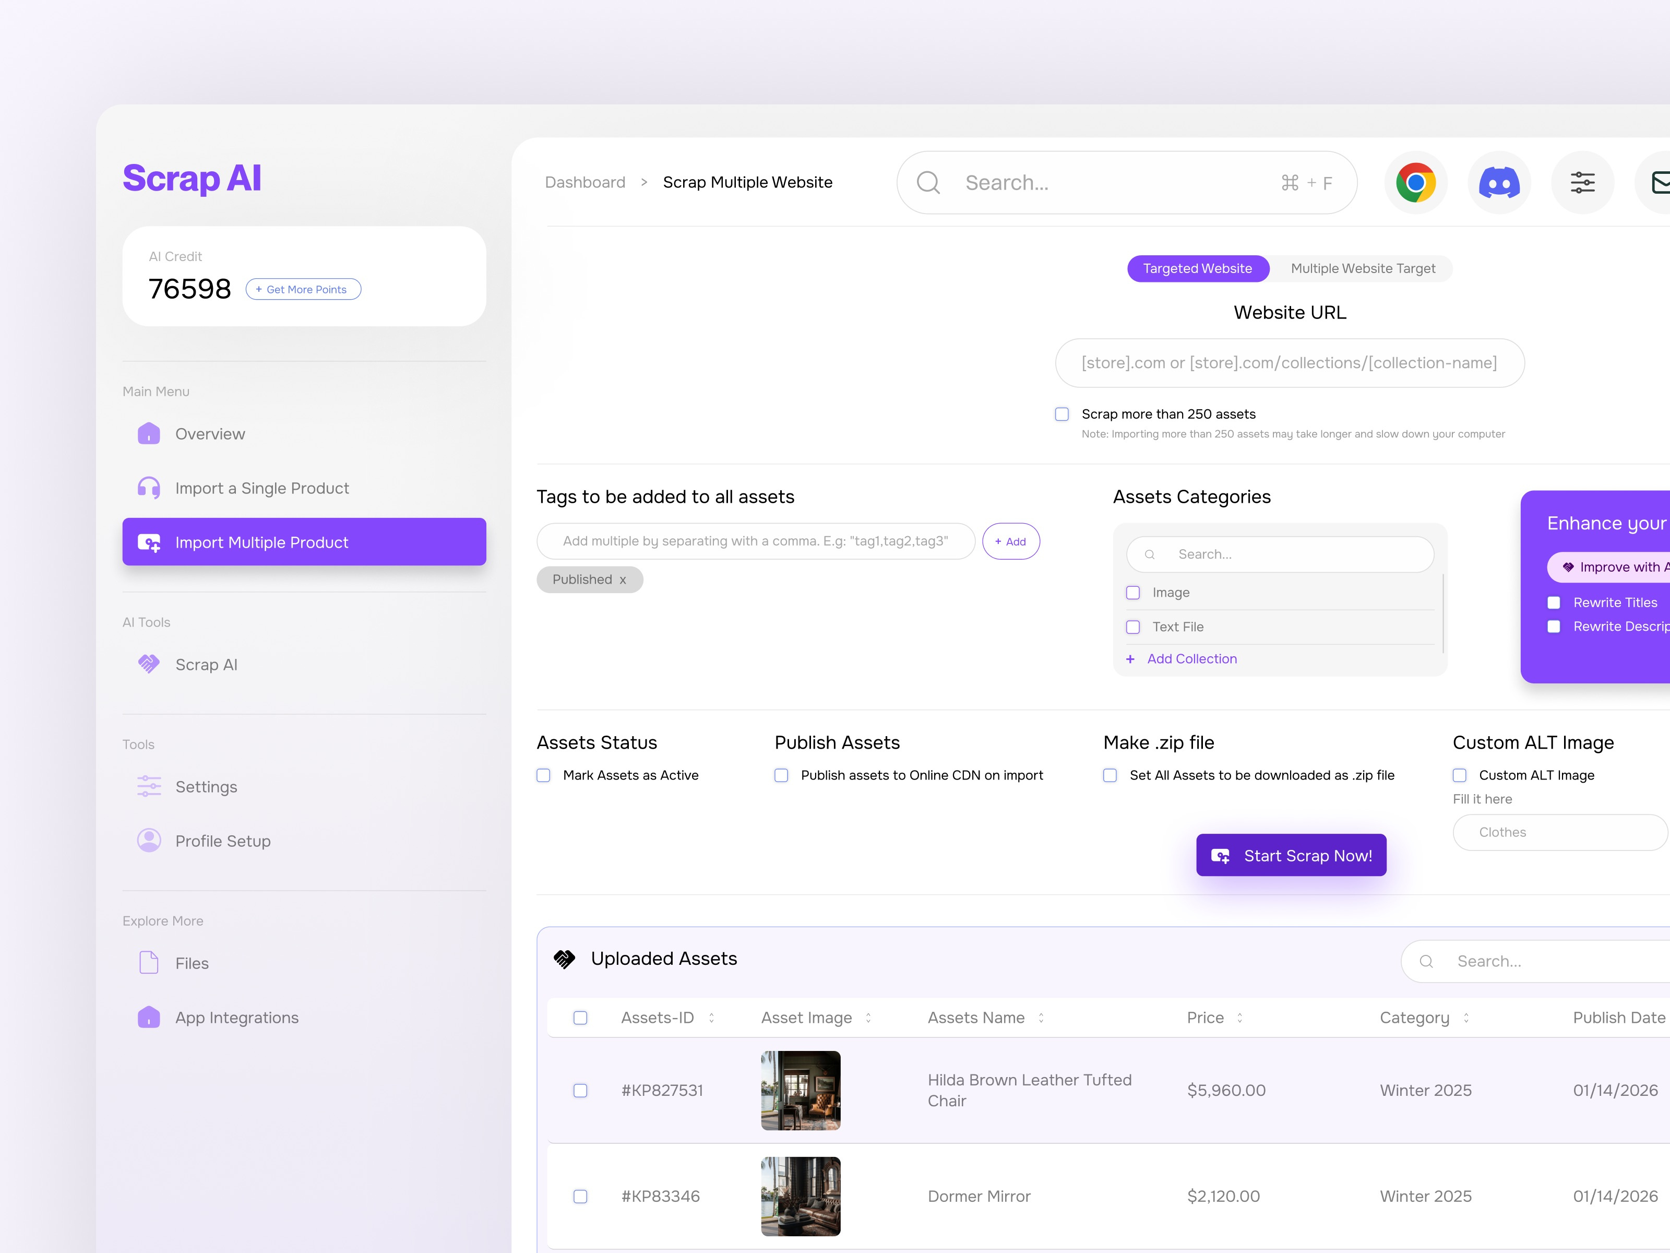Switch to Targeted Website tab

1197,268
